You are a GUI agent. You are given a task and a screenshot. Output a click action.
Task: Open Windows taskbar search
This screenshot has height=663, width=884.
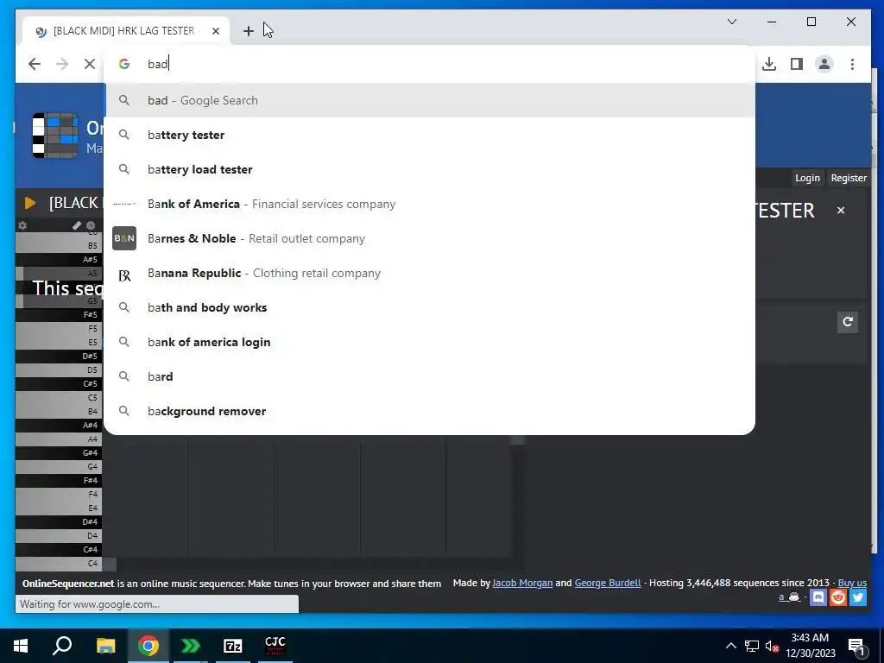[62, 646]
